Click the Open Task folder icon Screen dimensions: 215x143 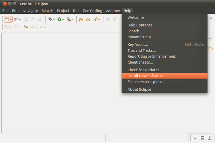(88, 19)
